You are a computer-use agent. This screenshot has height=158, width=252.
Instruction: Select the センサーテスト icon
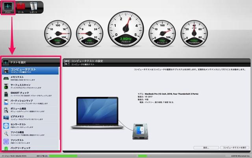pos(6,126)
